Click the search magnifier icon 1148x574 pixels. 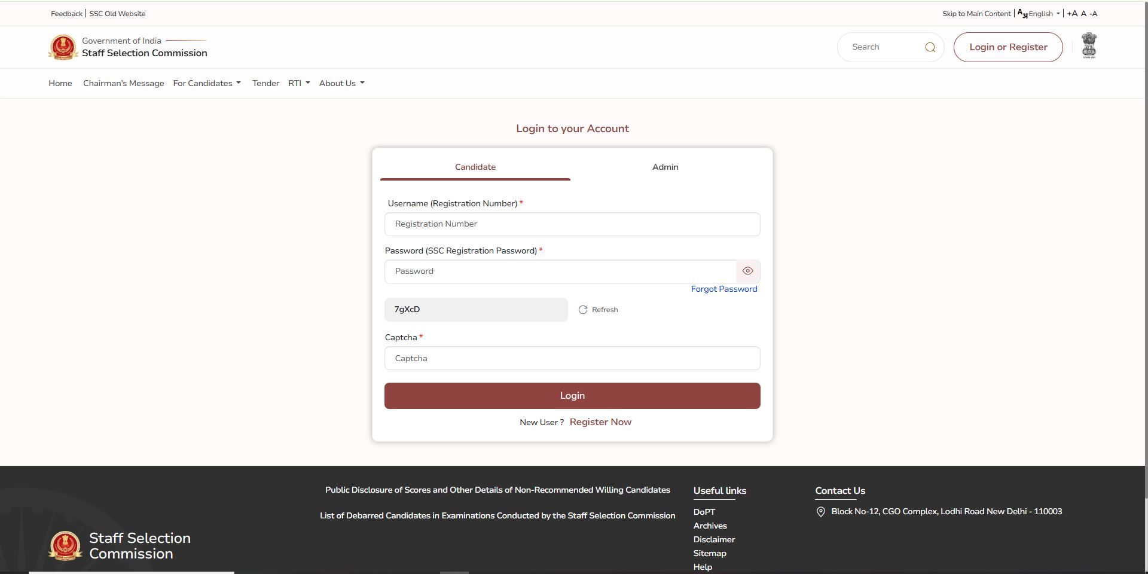[x=930, y=47]
